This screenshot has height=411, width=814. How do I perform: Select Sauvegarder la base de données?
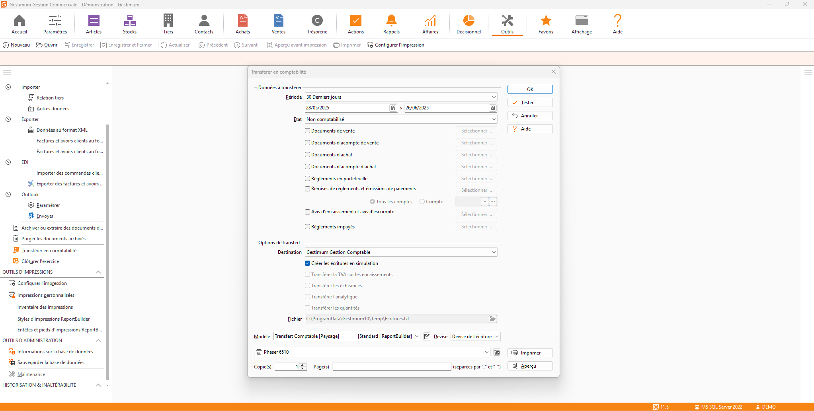click(x=51, y=362)
